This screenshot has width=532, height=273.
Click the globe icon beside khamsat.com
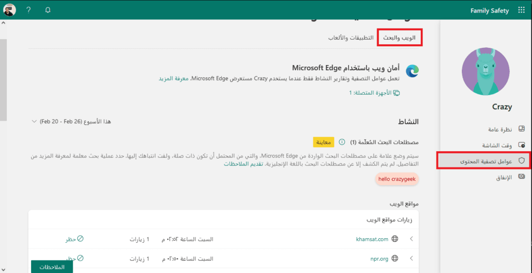[395, 239]
